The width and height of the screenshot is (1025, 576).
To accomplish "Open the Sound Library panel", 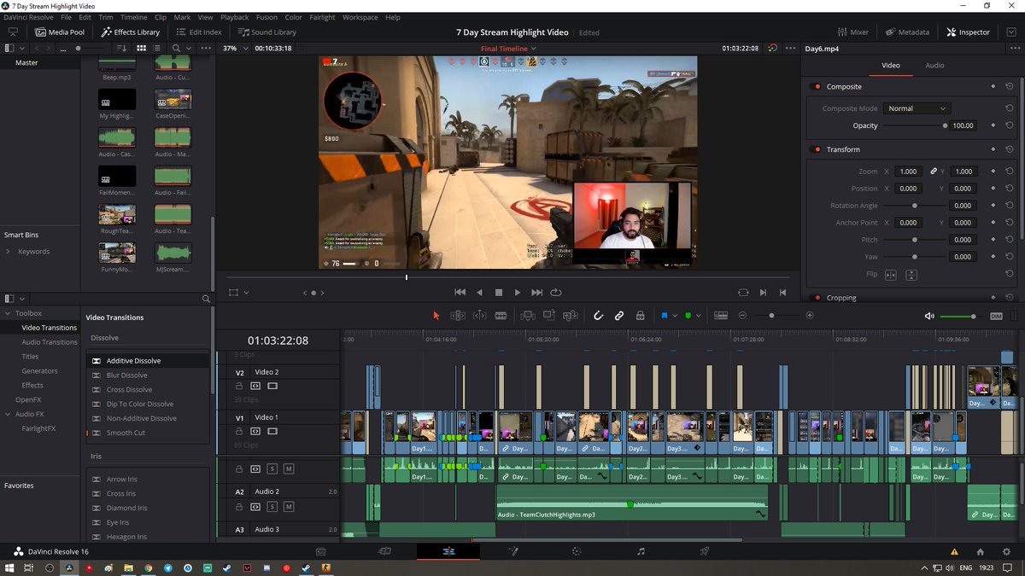I will 266,32.
